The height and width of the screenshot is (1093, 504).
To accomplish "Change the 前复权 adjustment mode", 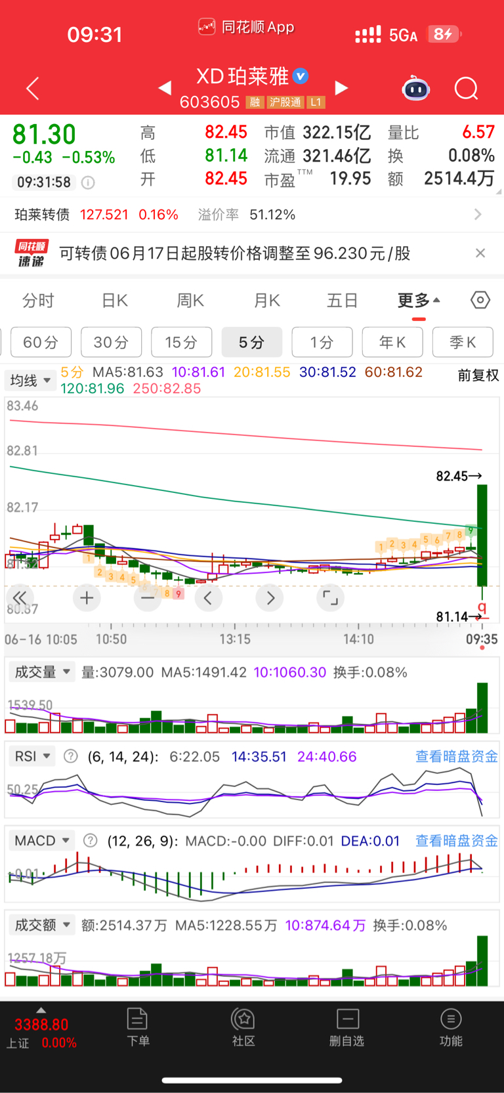I will click(x=478, y=375).
